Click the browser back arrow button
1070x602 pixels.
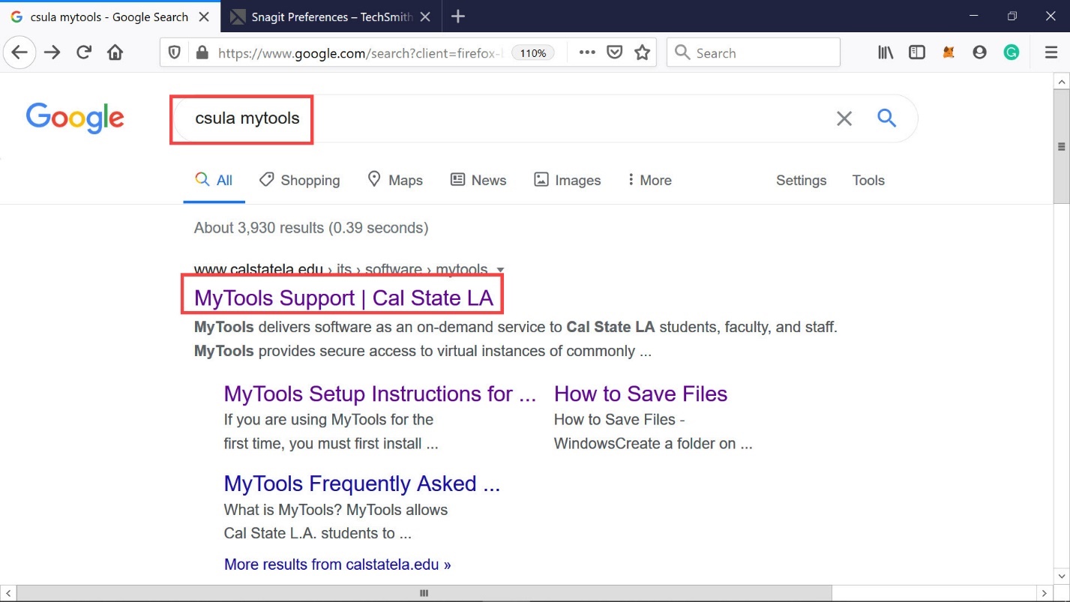click(19, 52)
